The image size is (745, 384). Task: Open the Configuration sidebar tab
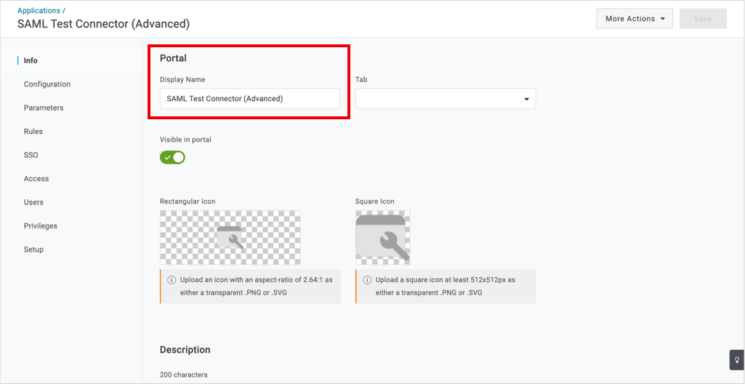[x=47, y=84]
